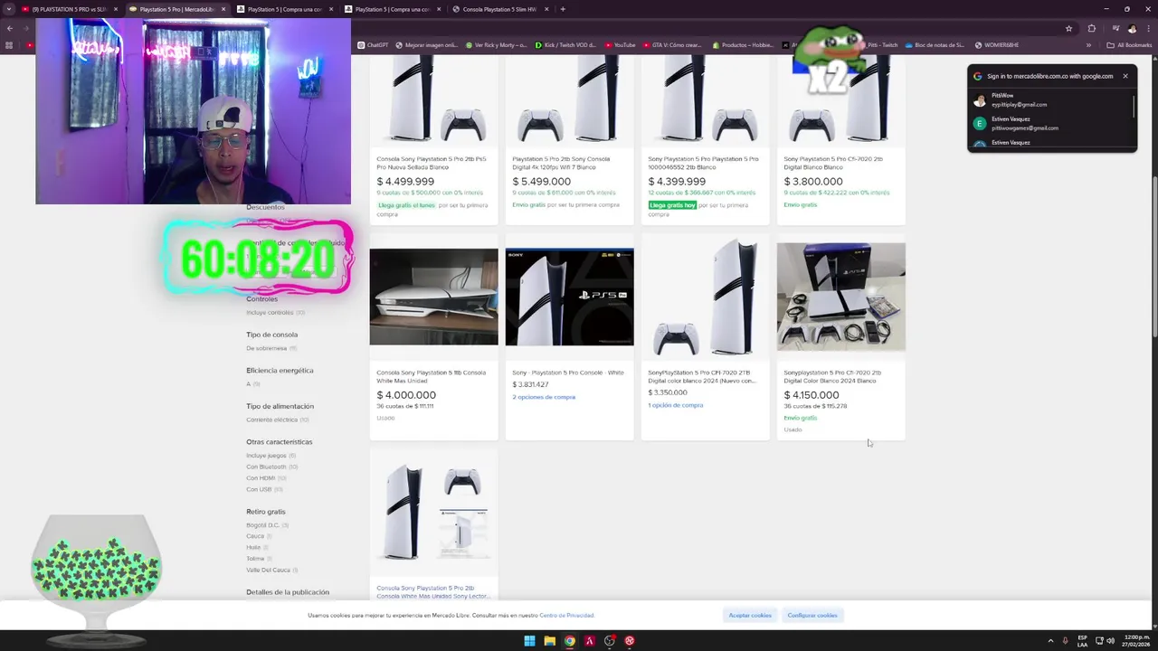The width and height of the screenshot is (1158, 651).
Task: Open the $3.800.000 PS5 Pro Cfi-7020 listing
Action: (833, 163)
